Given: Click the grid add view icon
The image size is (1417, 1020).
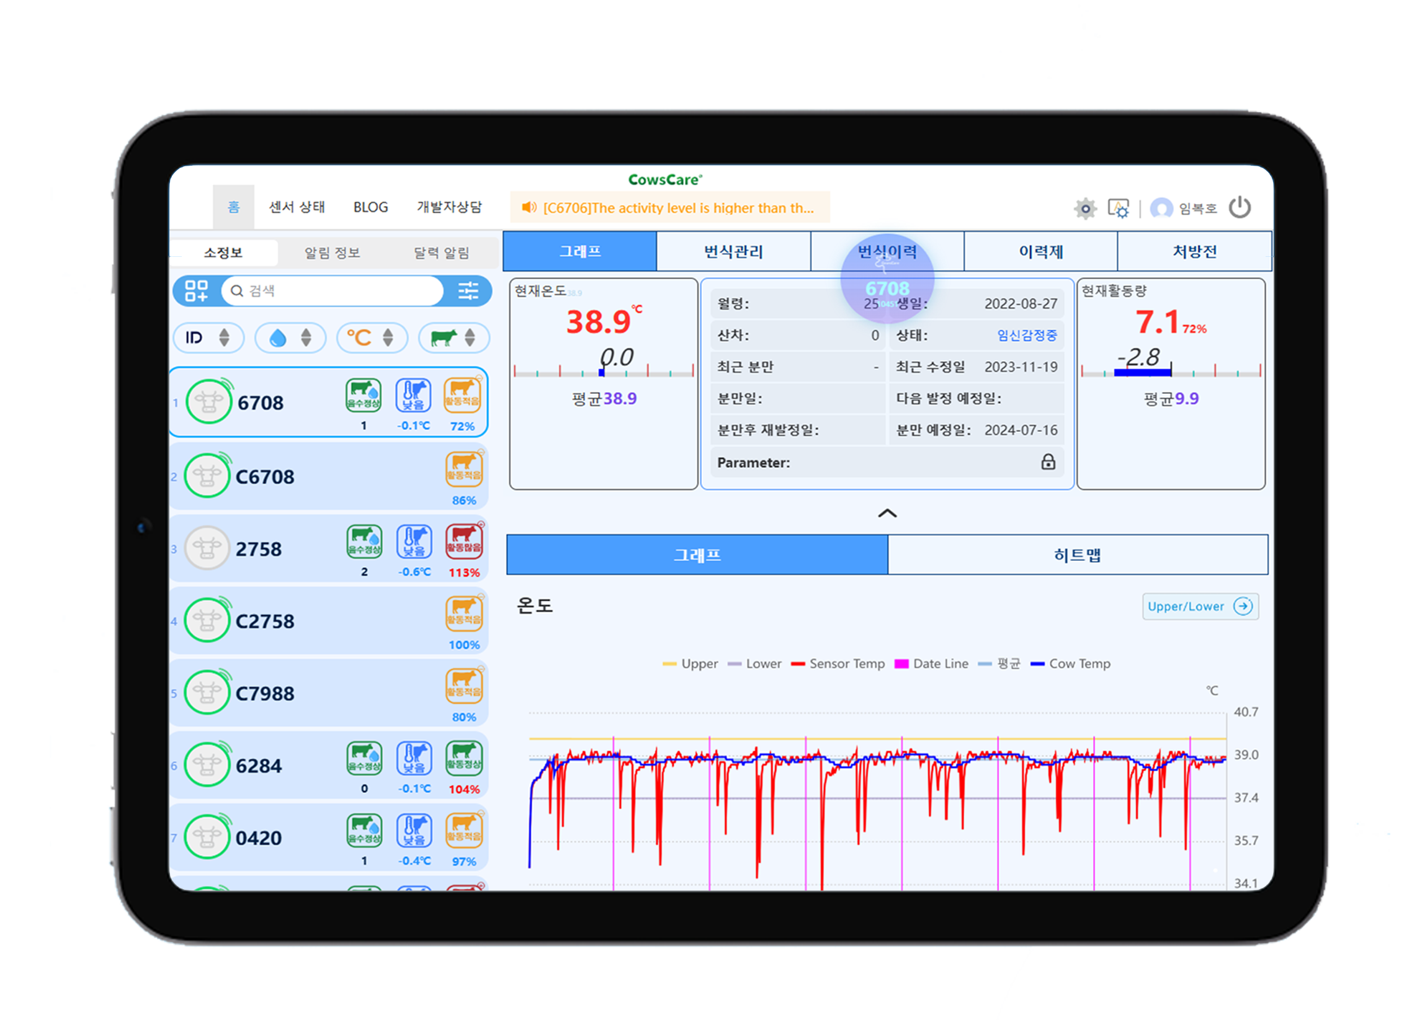Looking at the screenshot, I should pos(196,290).
